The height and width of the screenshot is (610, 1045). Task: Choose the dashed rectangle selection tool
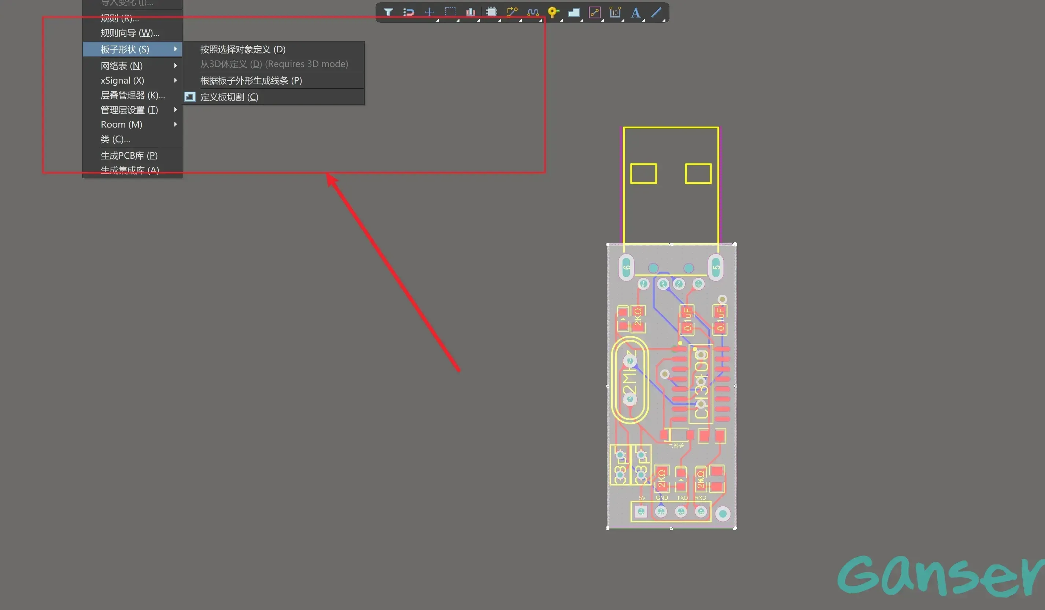pyautogui.click(x=450, y=12)
